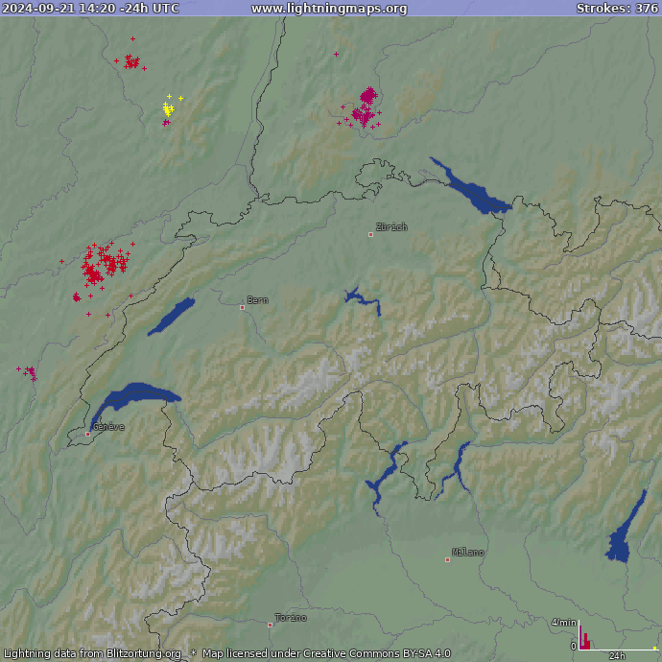
Task: Click the www.lightningmaps.org header text
Action: pos(329,9)
